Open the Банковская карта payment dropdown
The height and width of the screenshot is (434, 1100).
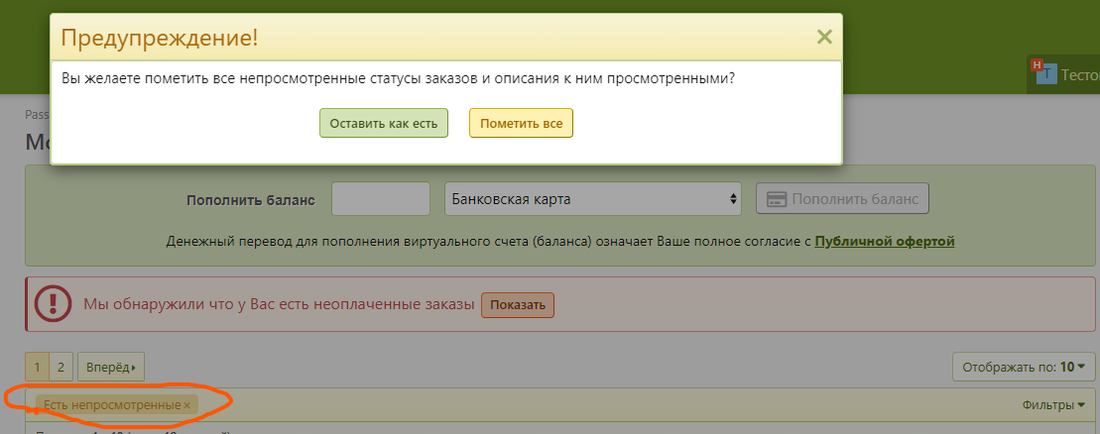[x=593, y=199]
